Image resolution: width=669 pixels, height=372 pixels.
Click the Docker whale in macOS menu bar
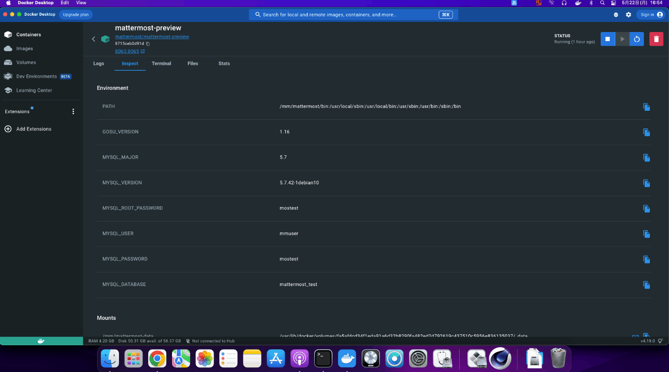(x=577, y=3)
